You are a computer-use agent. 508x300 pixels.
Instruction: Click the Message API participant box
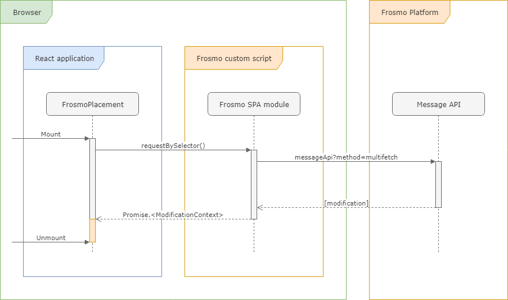(438, 104)
